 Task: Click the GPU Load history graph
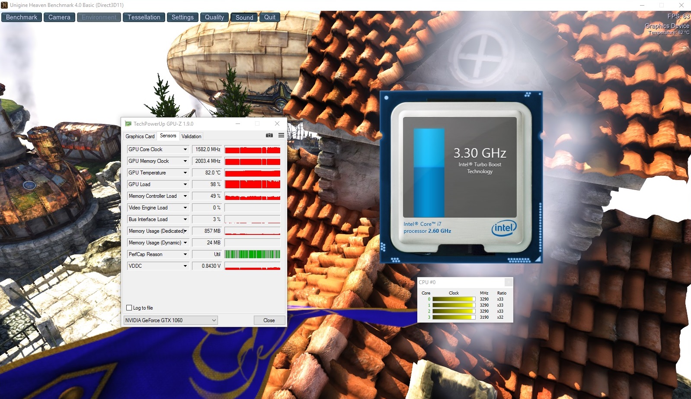(x=253, y=184)
